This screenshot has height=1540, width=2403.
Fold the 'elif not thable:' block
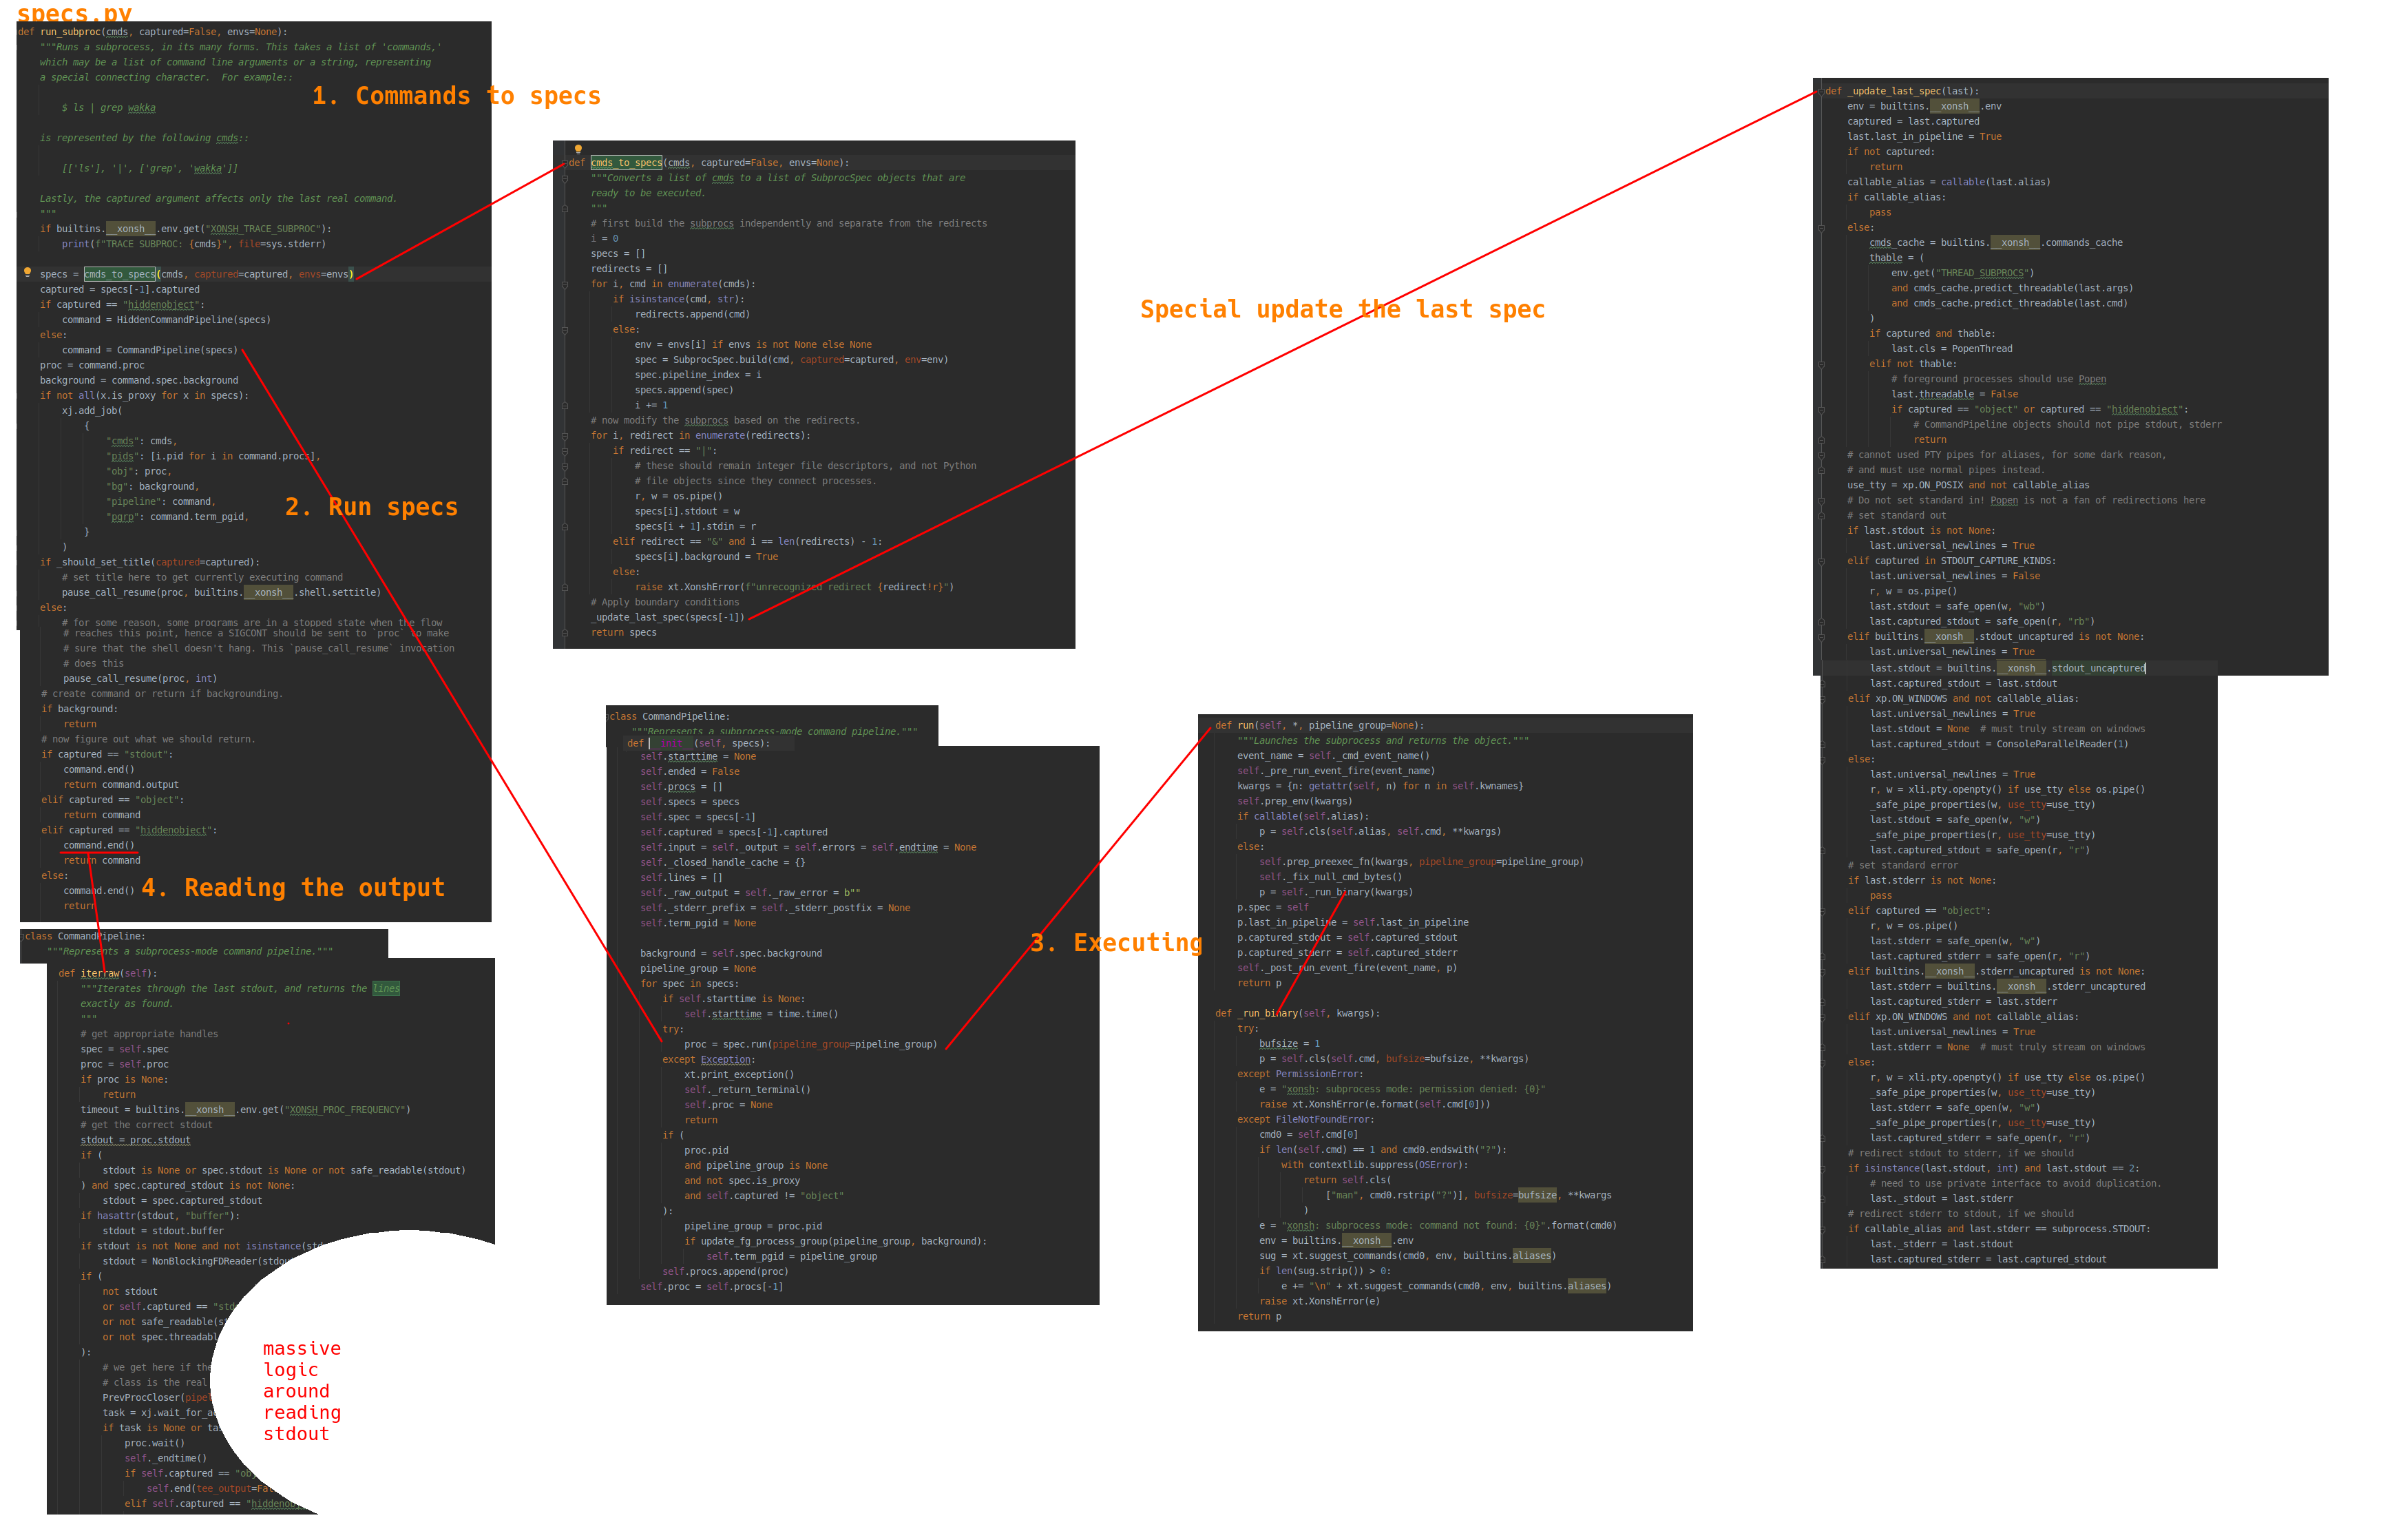click(1821, 364)
